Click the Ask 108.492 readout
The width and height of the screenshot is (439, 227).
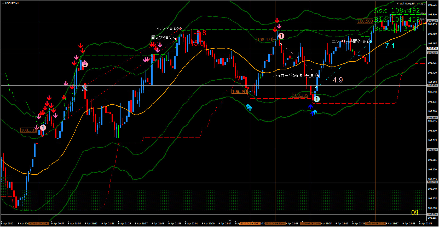point(397,10)
